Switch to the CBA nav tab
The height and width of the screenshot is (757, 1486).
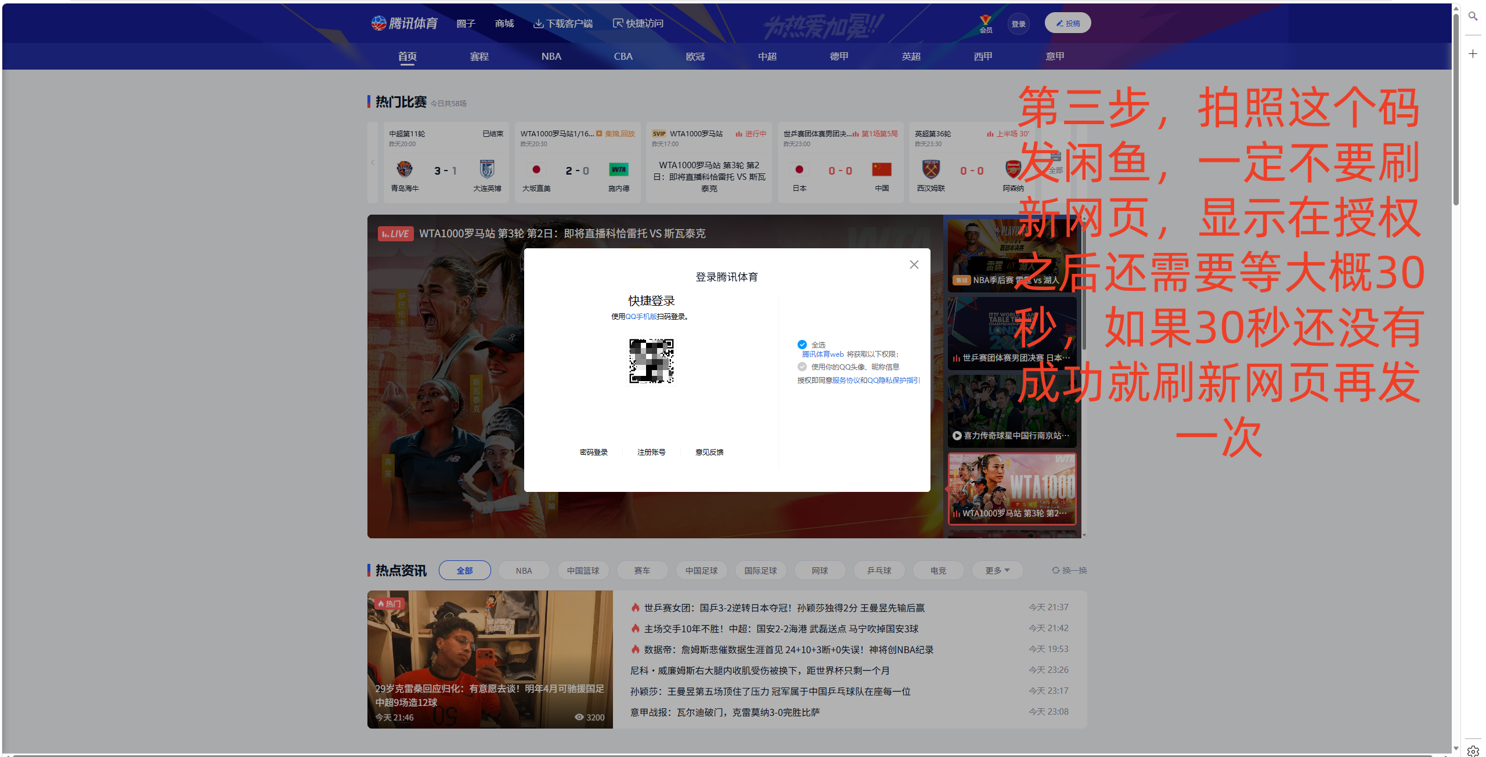[x=623, y=56]
